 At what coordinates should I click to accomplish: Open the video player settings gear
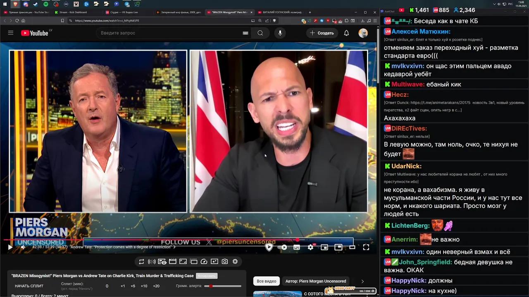[x=311, y=247]
